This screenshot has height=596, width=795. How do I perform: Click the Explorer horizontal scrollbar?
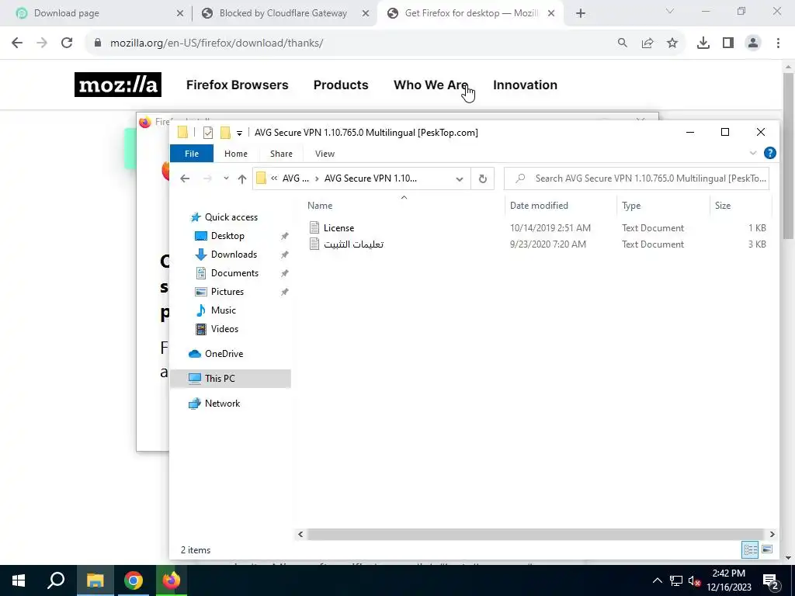(536, 534)
